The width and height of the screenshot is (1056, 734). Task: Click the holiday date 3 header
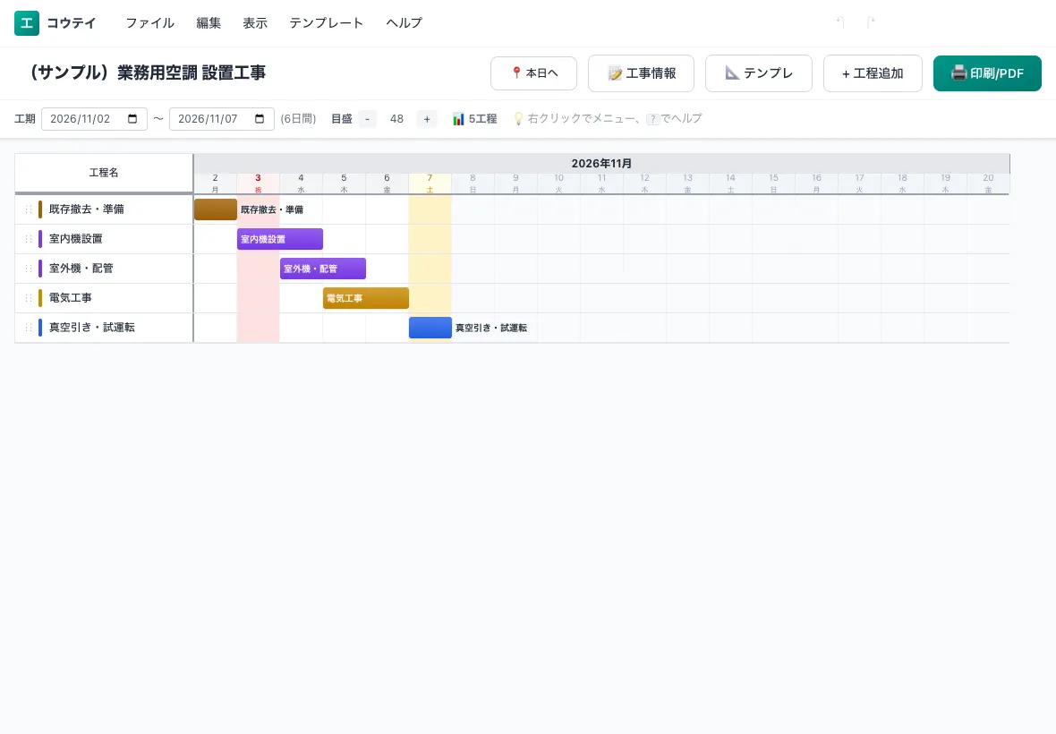(258, 183)
